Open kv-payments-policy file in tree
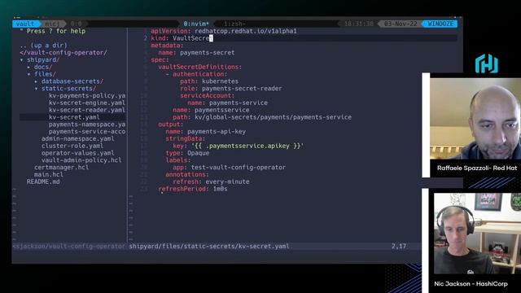Screen dimensions: 521x293 click(x=87, y=96)
